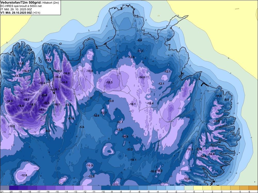The height and width of the screenshot is (193, 258).
Task: Click the -9.0 temperature reading
Action: click(x=140, y=40)
